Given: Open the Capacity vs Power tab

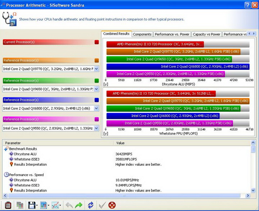Looking at the screenshot, I should [206, 34].
